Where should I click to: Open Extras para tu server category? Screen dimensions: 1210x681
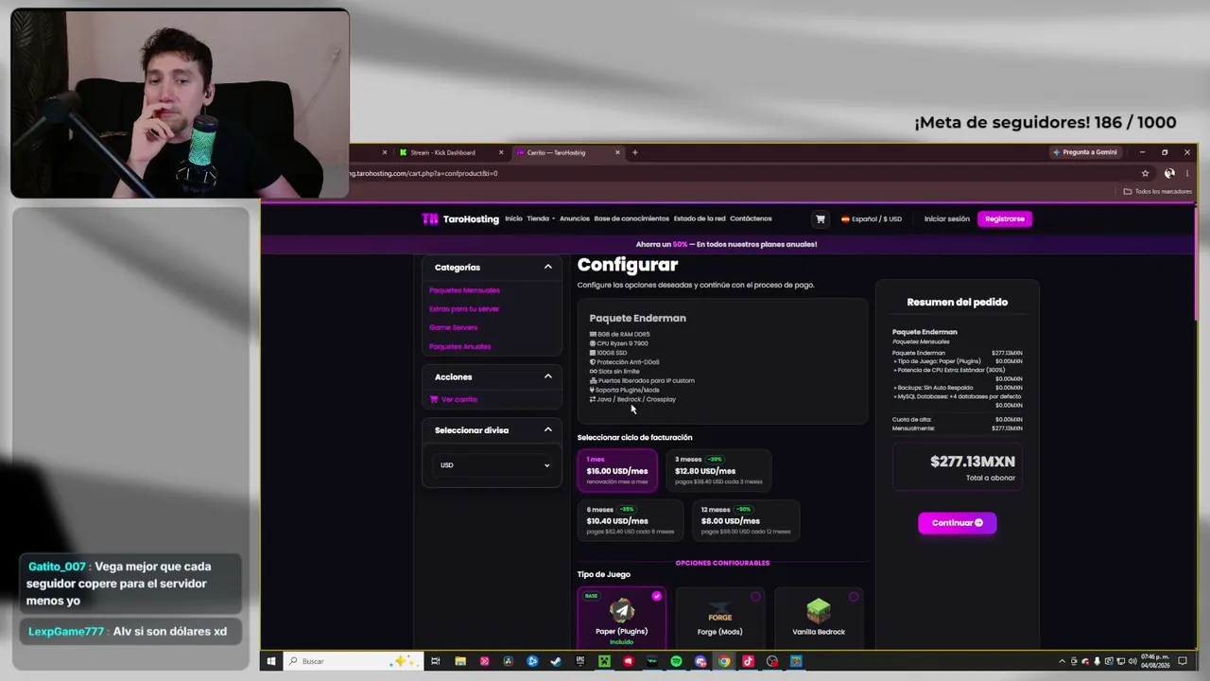tap(464, 308)
